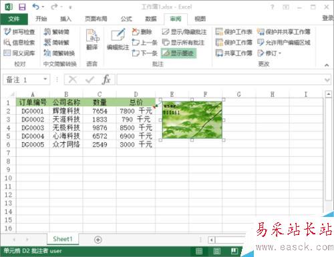This screenshot has height=257, width=334.
Task: Delete the comment with 删除
Action: point(142,32)
